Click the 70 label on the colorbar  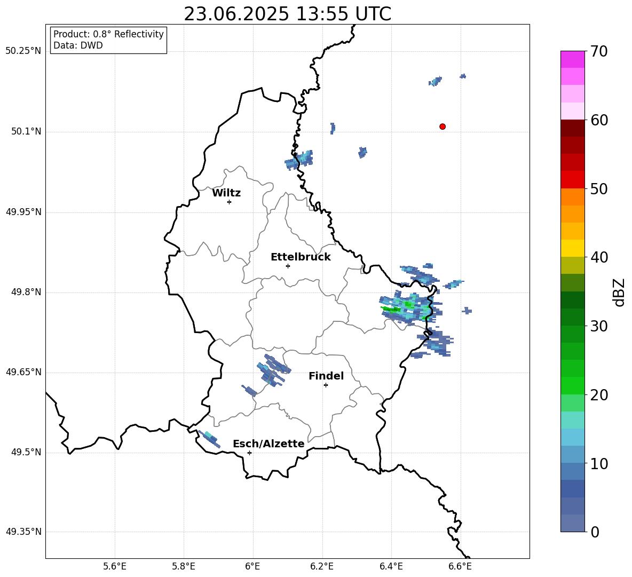tap(598, 51)
